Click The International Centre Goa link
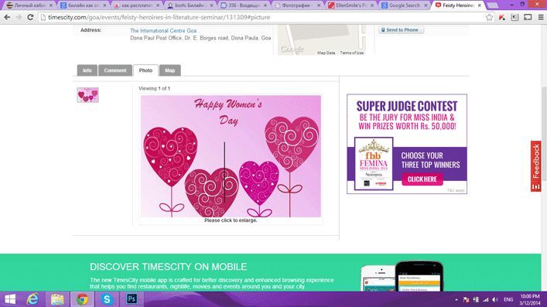This screenshot has width=547, height=307. point(163,31)
